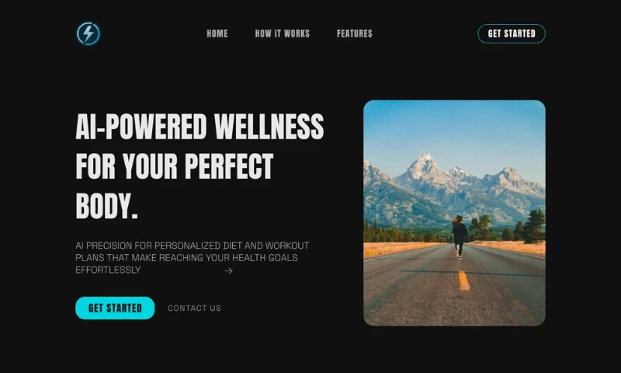Open the Contact Us link
This screenshot has height=373, width=621.
(195, 308)
